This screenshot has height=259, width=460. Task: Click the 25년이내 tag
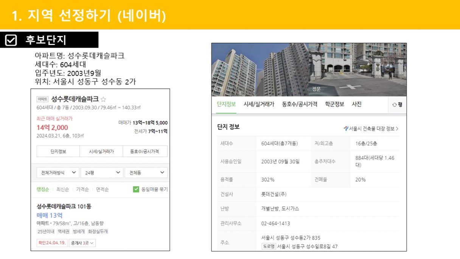pos(45,231)
